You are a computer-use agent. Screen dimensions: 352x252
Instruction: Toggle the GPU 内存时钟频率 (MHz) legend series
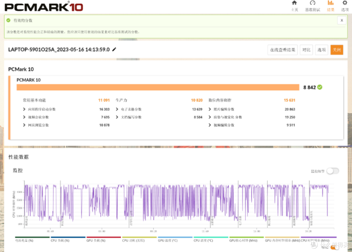(282, 239)
